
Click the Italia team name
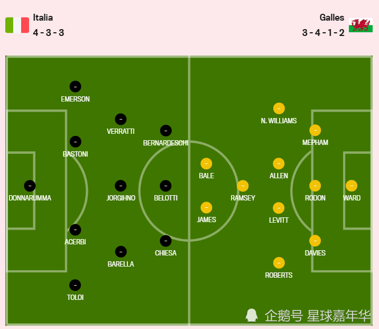[x=43, y=17]
